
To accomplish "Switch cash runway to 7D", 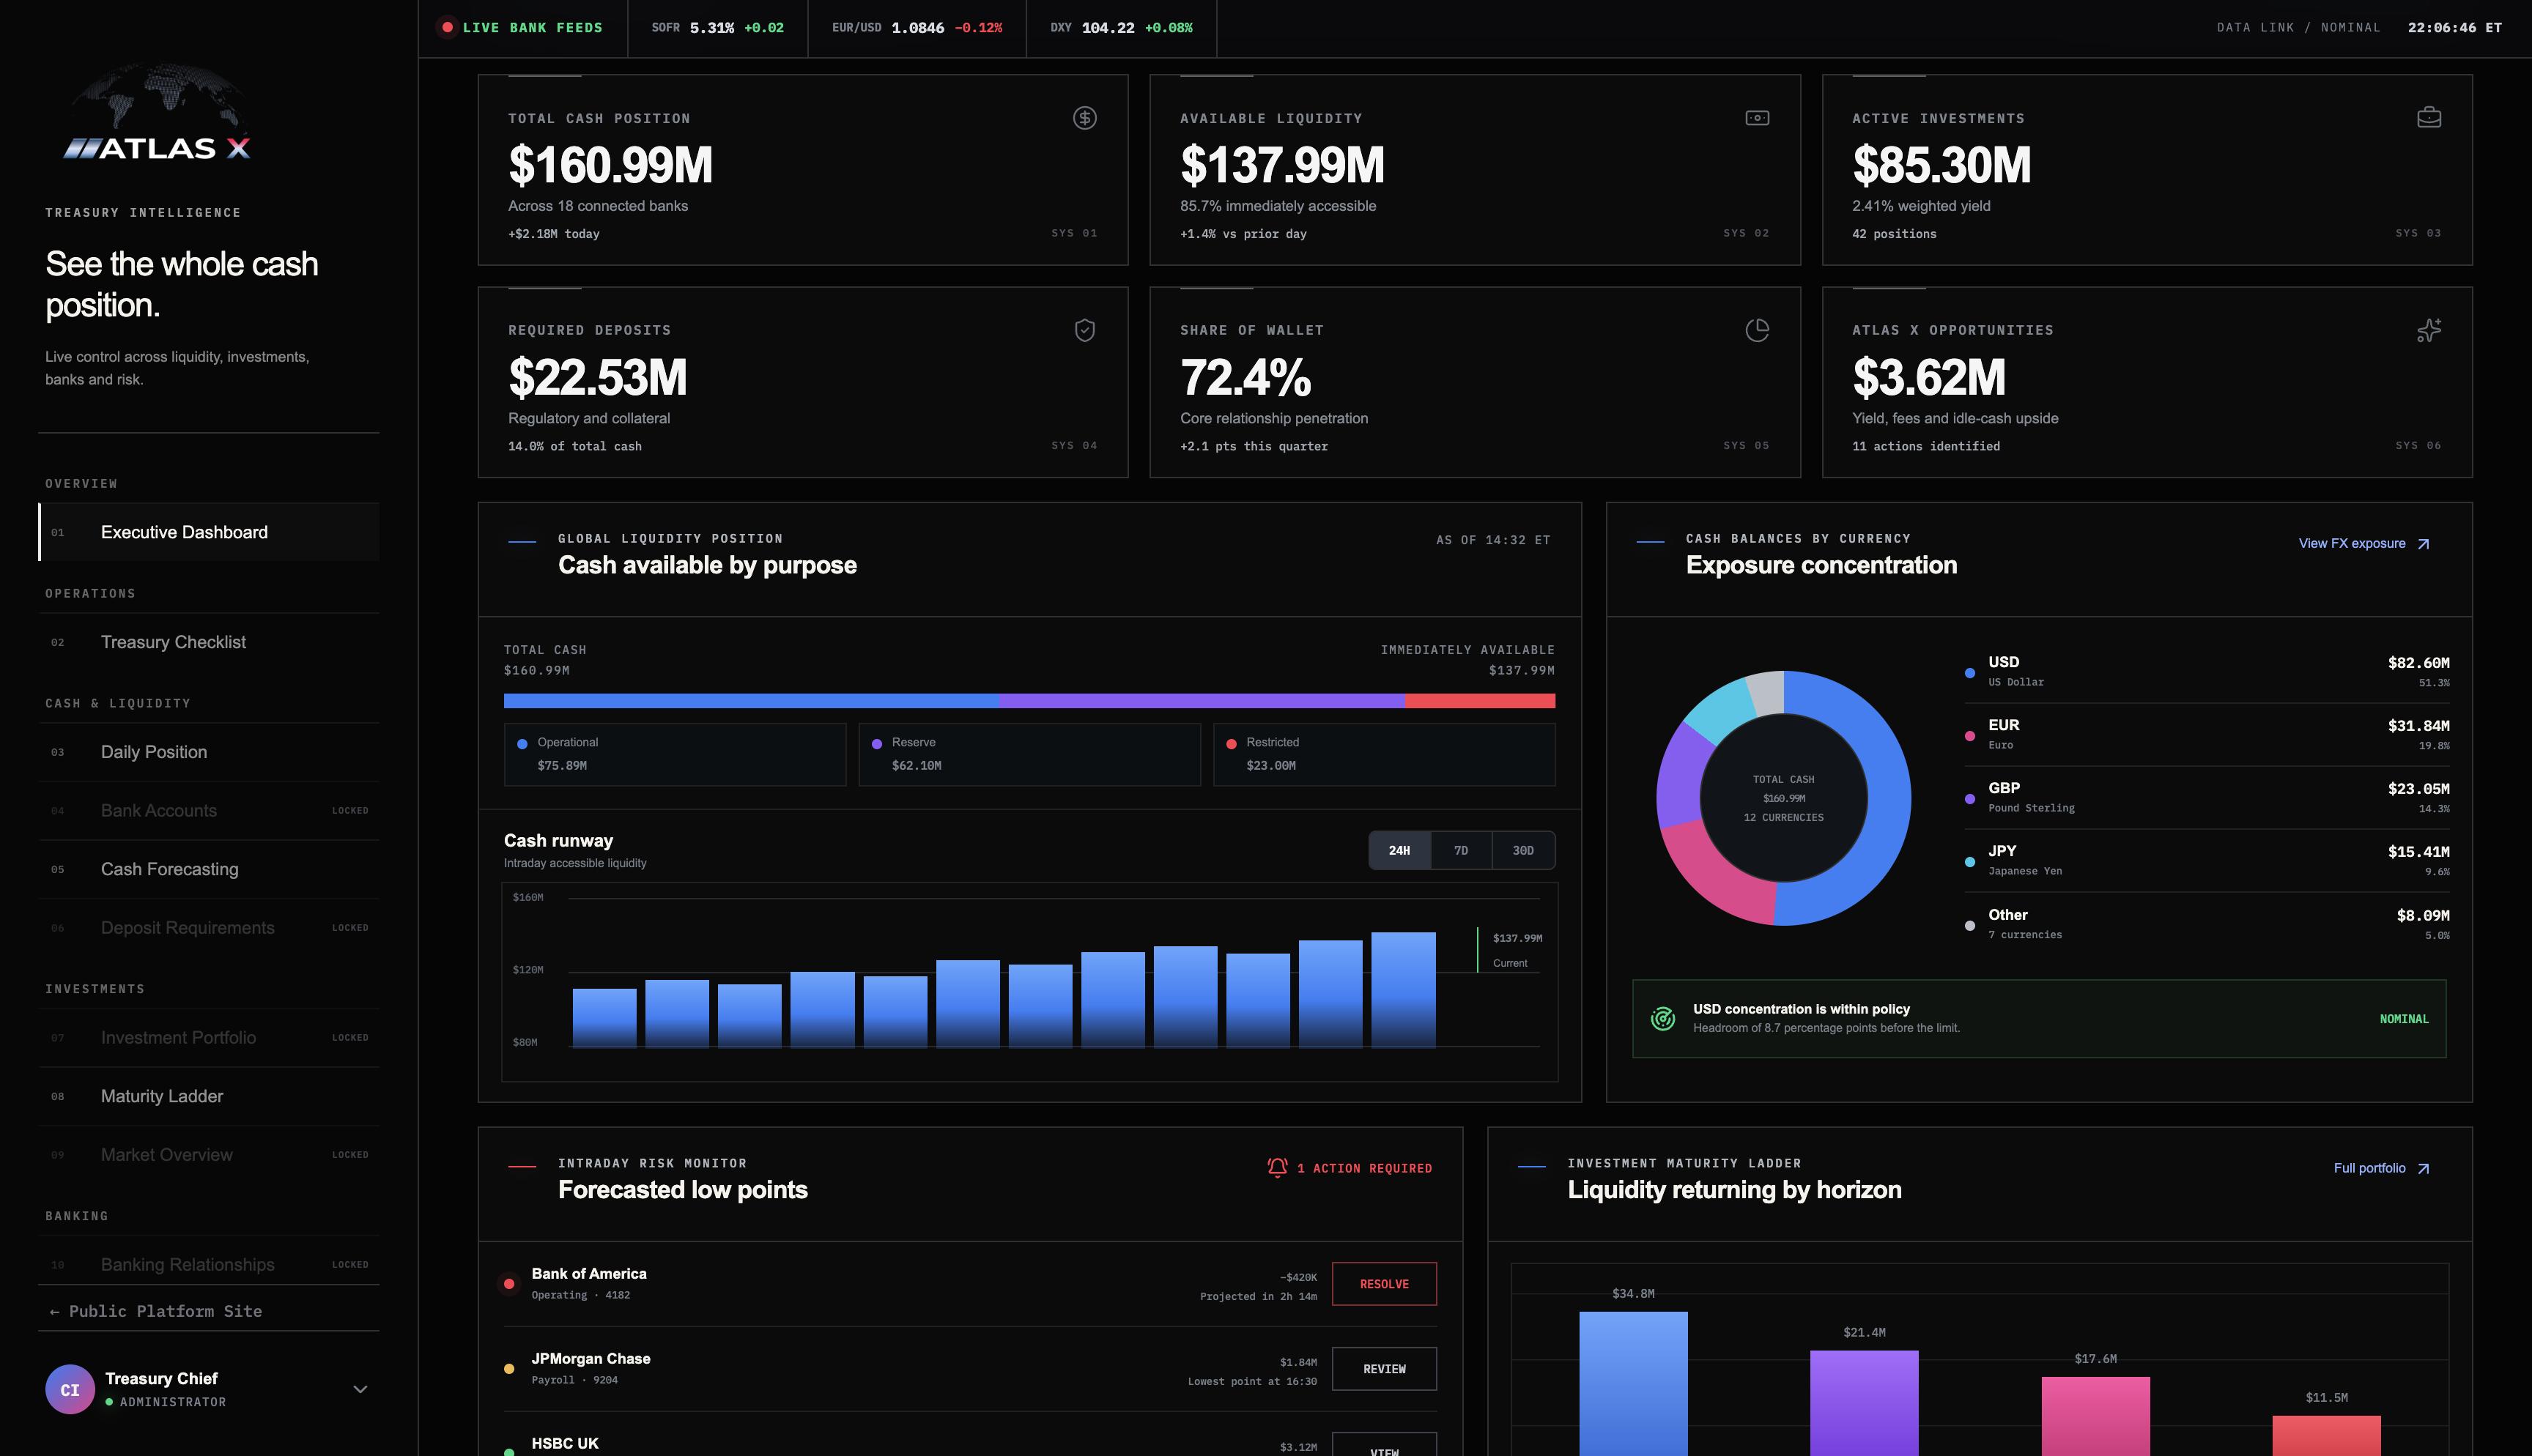I will (1460, 850).
